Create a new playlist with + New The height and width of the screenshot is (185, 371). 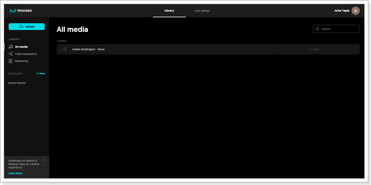pos(40,73)
